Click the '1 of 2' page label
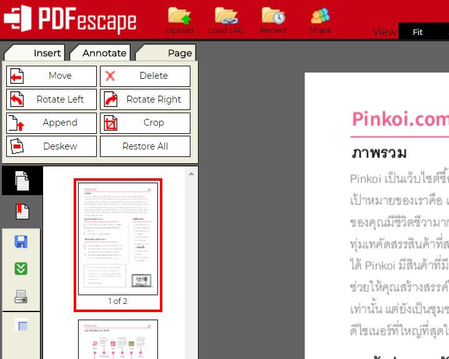Image resolution: width=449 pixels, height=359 pixels. (117, 301)
